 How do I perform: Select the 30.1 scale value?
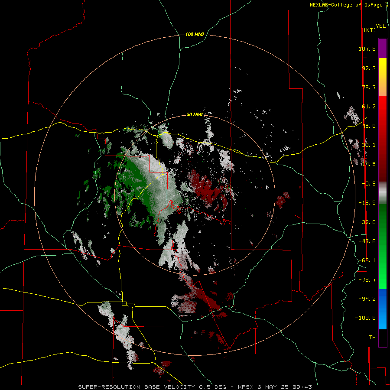coord(369,145)
